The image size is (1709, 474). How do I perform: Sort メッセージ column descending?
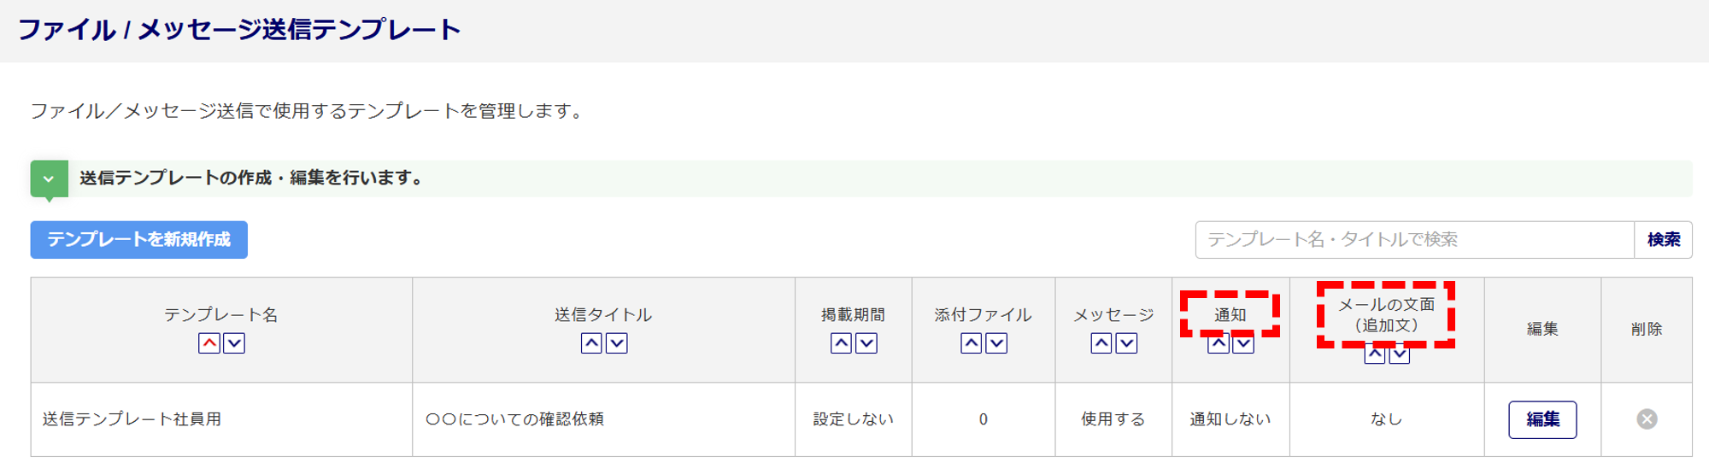[x=1127, y=343]
